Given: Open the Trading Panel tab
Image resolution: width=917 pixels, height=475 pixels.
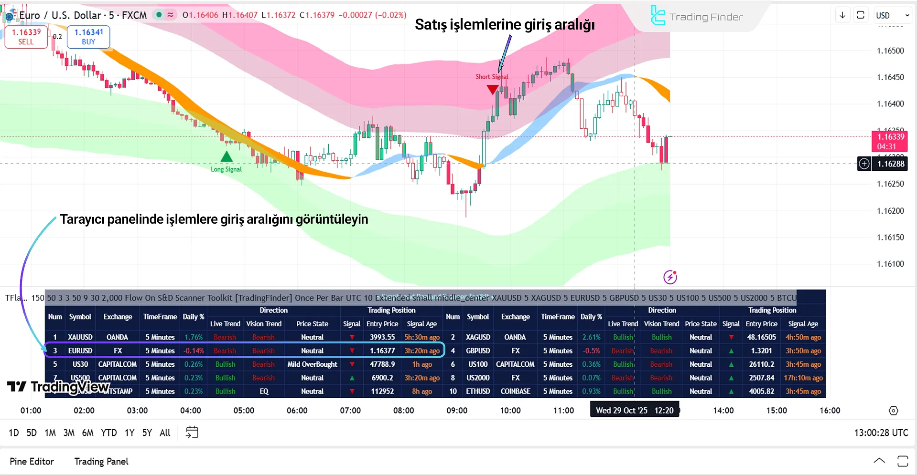Looking at the screenshot, I should click(x=101, y=461).
